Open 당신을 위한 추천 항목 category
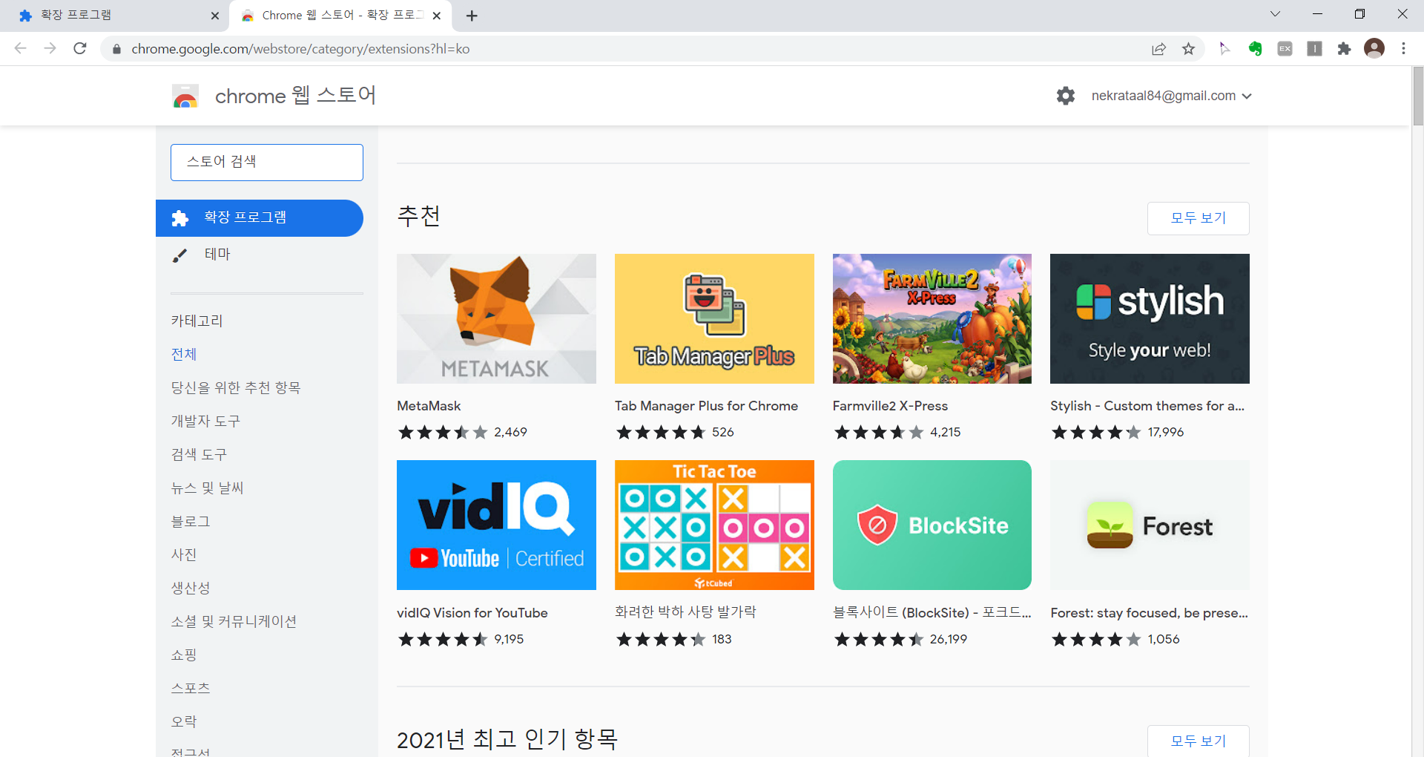 pyautogui.click(x=236, y=388)
